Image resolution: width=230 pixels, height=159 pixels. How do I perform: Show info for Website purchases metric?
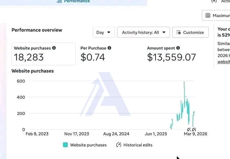coord(54,48)
